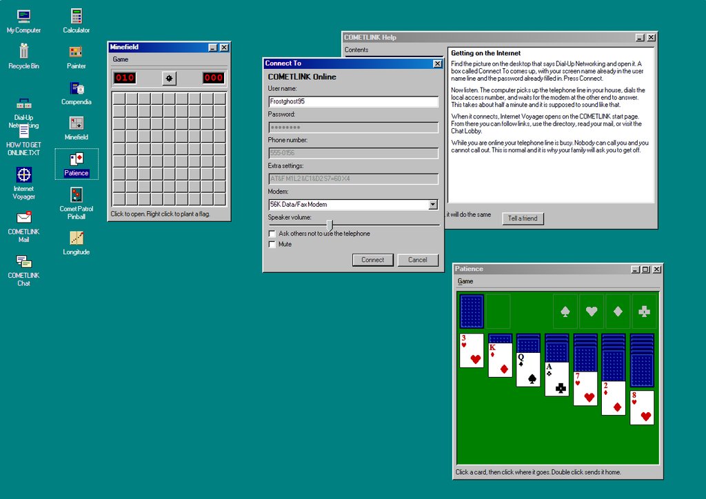The height and width of the screenshot is (499, 706).
Task: Select the Minefield desktop icon
Action: coord(76,128)
